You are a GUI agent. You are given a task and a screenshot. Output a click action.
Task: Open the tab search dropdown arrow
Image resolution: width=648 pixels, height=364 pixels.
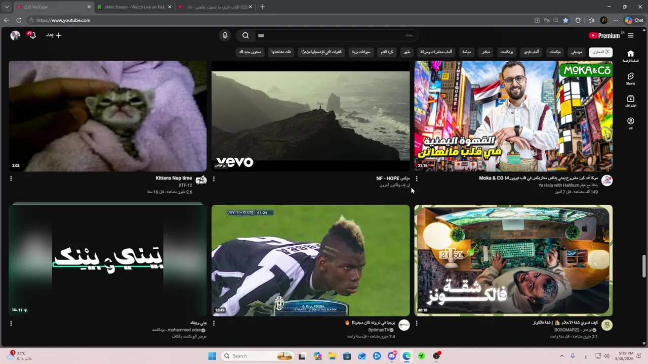[x=7, y=7]
